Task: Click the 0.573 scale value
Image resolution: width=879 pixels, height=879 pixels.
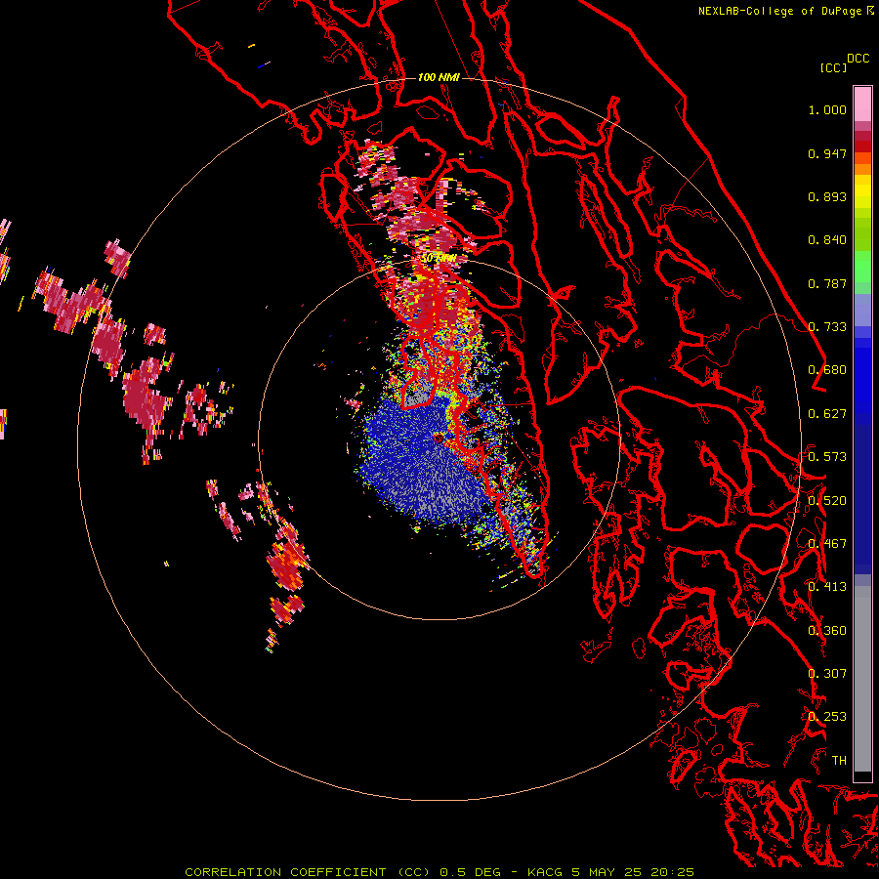Action: click(x=827, y=457)
